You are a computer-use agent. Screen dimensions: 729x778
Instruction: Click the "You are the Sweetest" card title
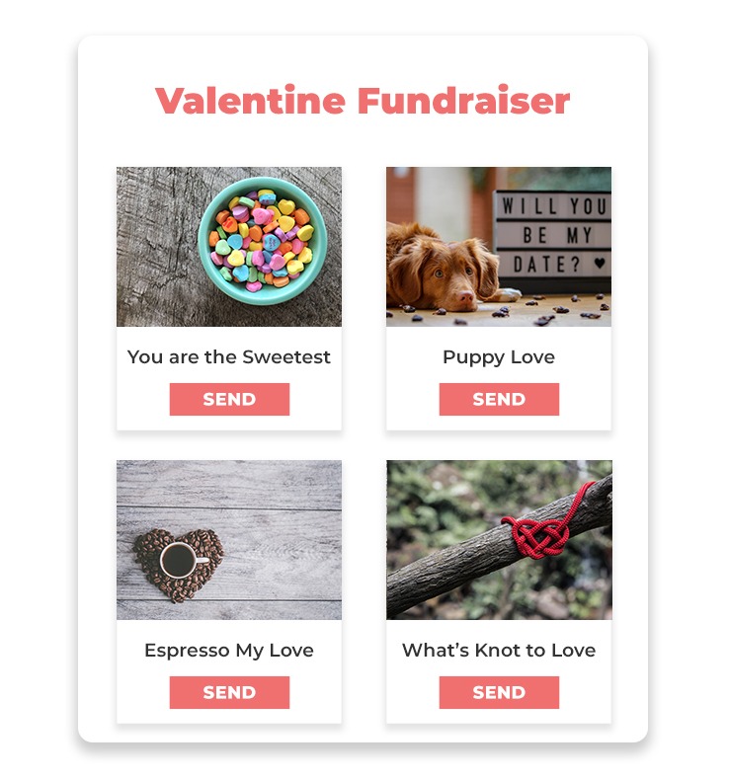tap(229, 356)
